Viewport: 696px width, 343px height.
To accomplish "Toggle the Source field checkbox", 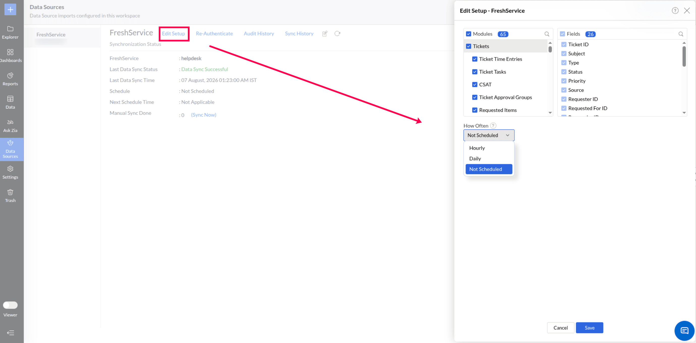I will click(564, 90).
